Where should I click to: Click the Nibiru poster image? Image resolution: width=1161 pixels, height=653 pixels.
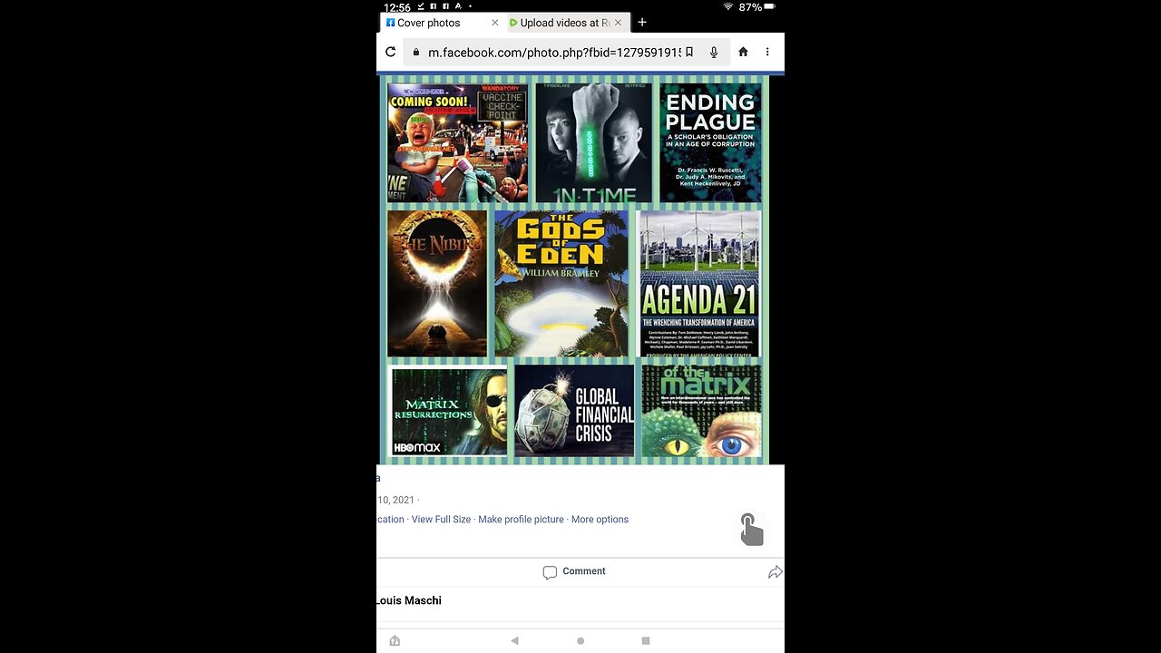click(437, 284)
